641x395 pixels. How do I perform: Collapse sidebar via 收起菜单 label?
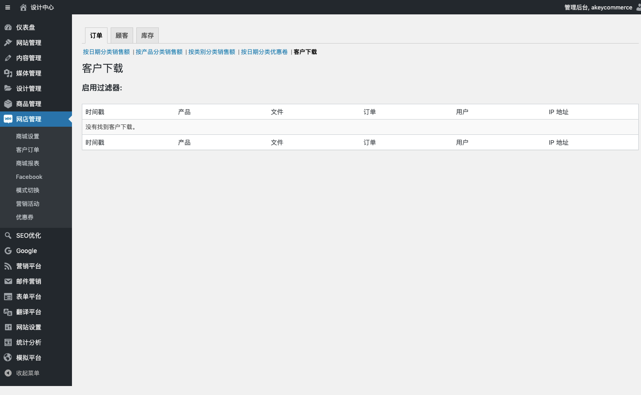point(28,373)
